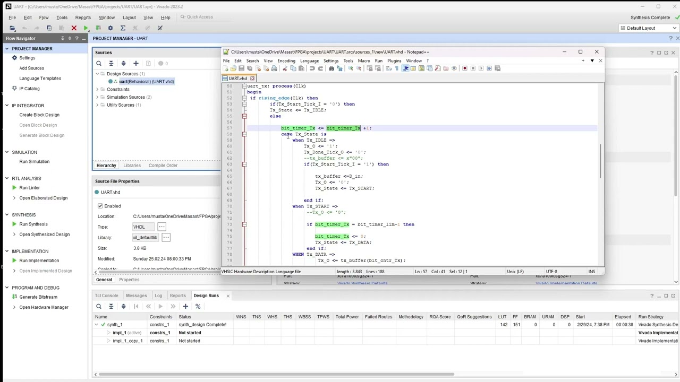Click the Undo icon in Notepad++ toolbar
The image size is (680, 382).
pyautogui.click(x=312, y=68)
